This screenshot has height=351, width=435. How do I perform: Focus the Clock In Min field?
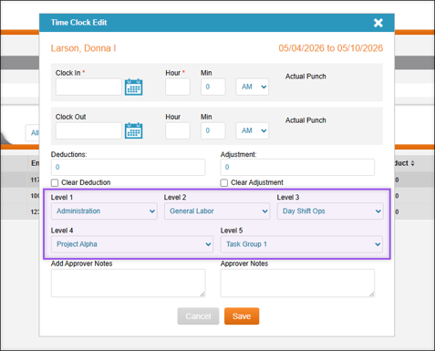(213, 87)
